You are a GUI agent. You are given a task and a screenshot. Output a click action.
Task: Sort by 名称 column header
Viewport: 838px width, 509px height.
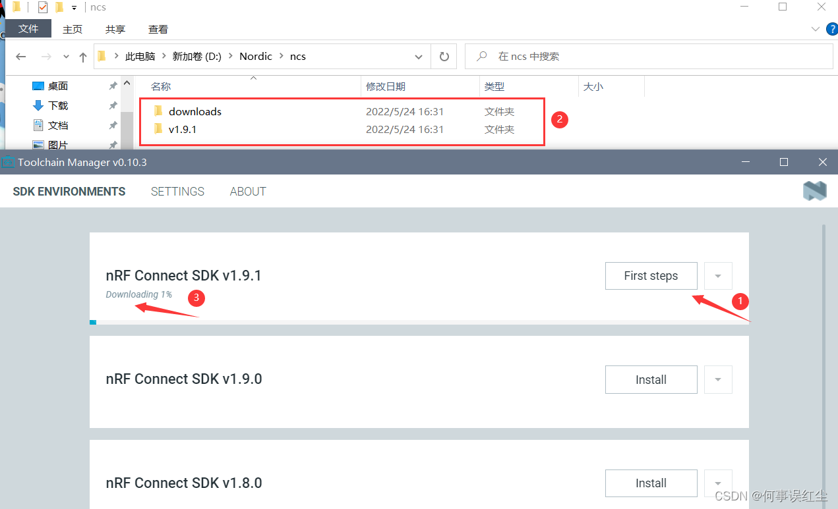click(161, 86)
